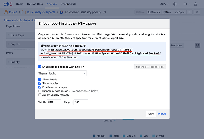The height and width of the screenshot is (139, 204).
Task: Expand the Project page filter
Action: [x=20, y=44]
